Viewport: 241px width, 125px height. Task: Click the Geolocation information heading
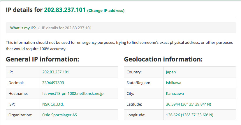coord(163,59)
